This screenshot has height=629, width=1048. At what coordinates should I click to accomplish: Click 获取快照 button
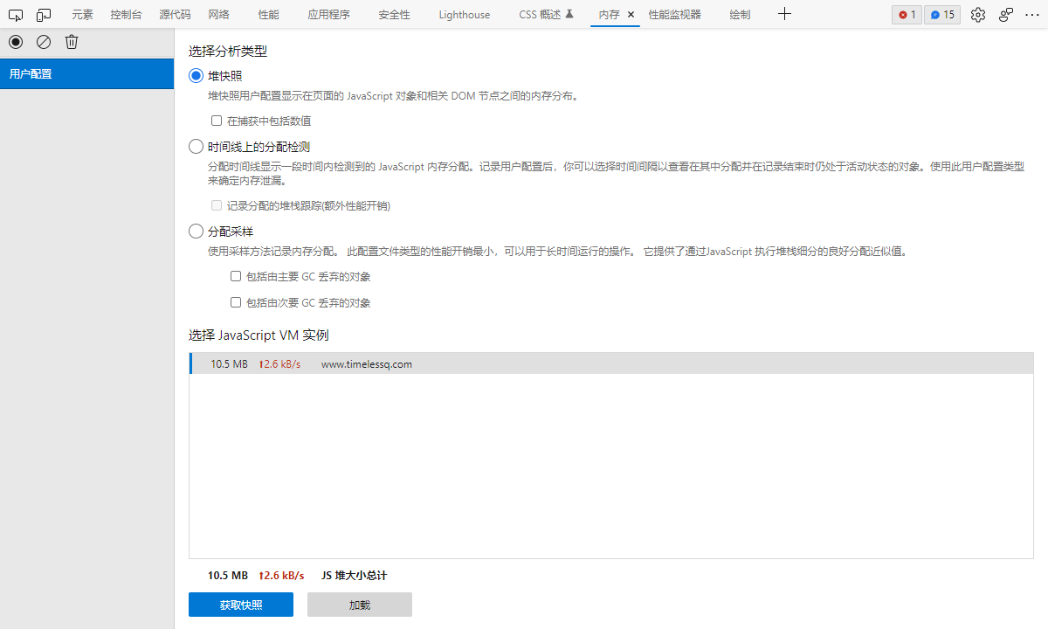point(241,605)
